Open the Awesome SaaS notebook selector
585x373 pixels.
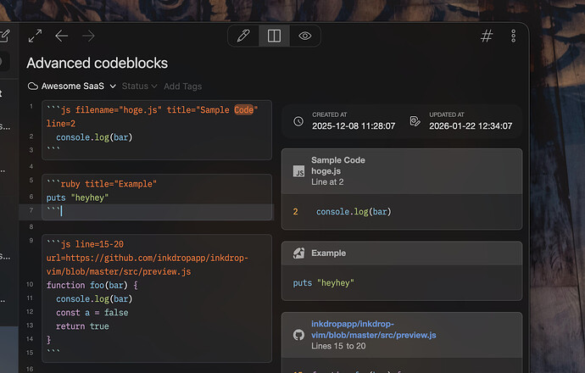71,86
